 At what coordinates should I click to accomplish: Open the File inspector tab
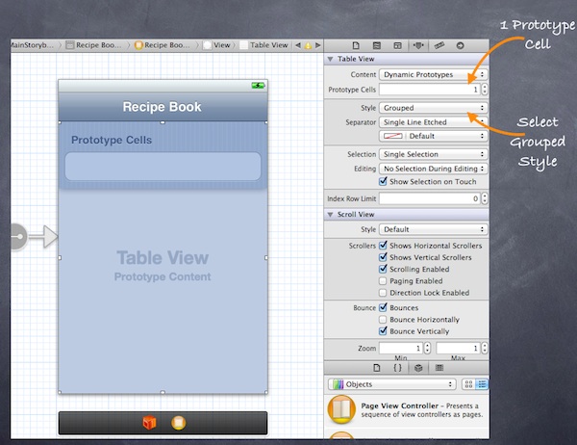pos(355,45)
